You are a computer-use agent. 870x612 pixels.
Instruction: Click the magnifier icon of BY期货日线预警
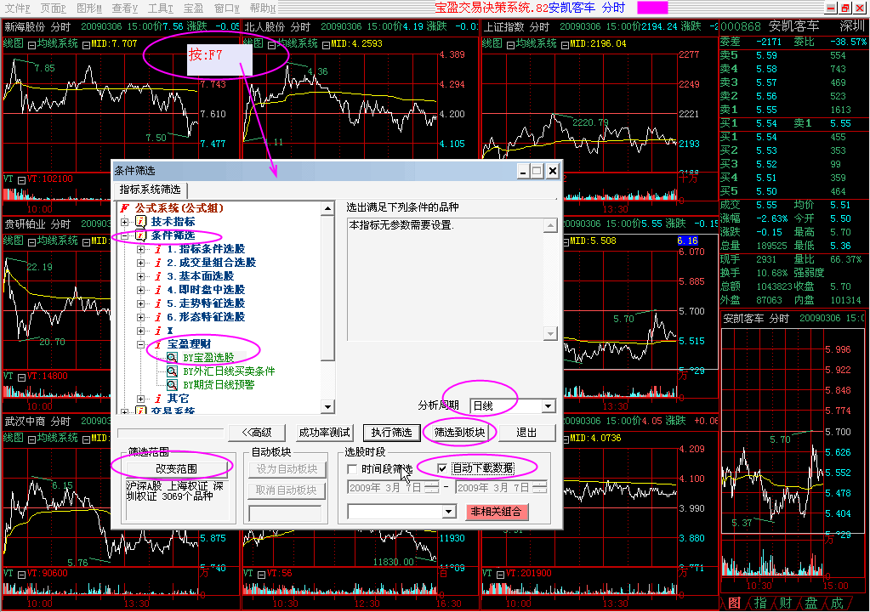tap(173, 385)
